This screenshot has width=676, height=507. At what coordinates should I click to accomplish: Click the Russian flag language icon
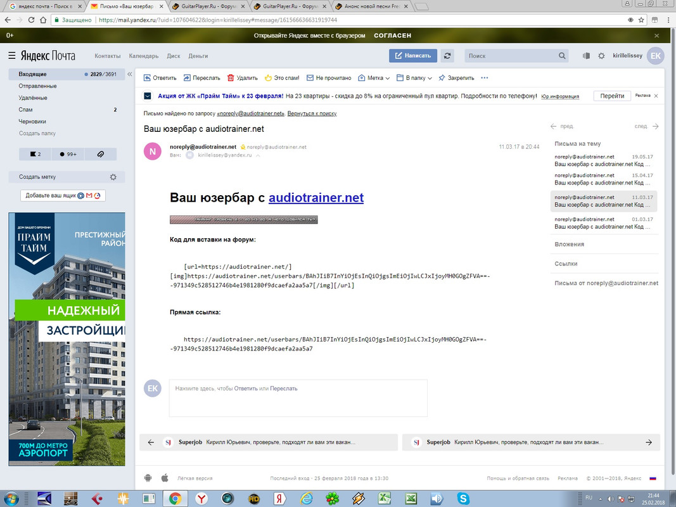pyautogui.click(x=653, y=478)
